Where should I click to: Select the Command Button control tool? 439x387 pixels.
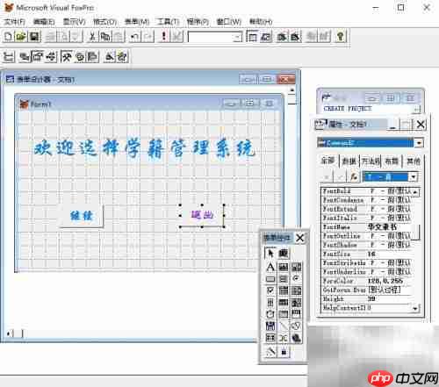pyautogui.click(x=270, y=279)
